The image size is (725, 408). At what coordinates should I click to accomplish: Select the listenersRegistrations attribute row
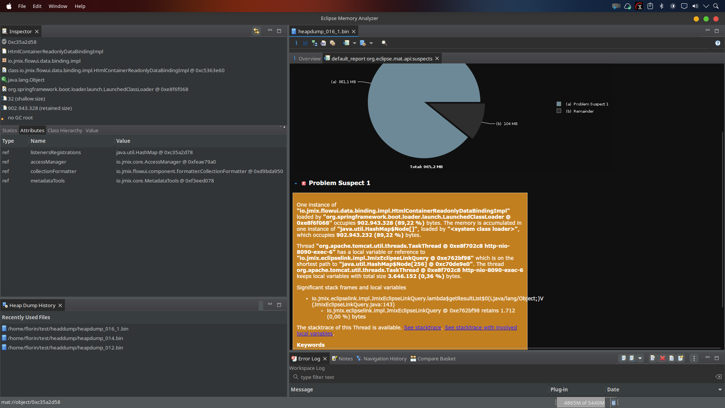(143, 152)
